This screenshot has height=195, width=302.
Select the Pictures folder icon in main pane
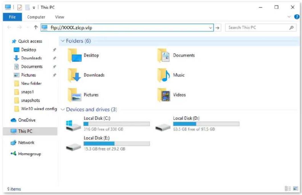pos(74,95)
